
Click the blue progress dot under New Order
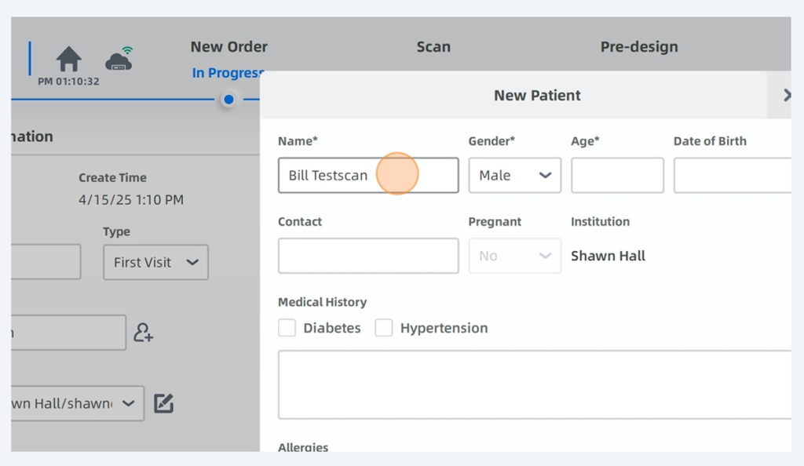tap(228, 100)
